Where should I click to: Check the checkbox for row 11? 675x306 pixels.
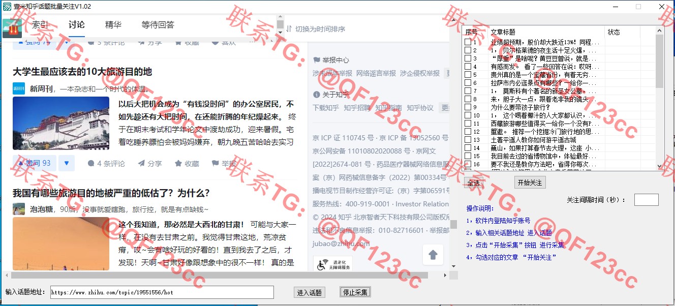pos(468,124)
